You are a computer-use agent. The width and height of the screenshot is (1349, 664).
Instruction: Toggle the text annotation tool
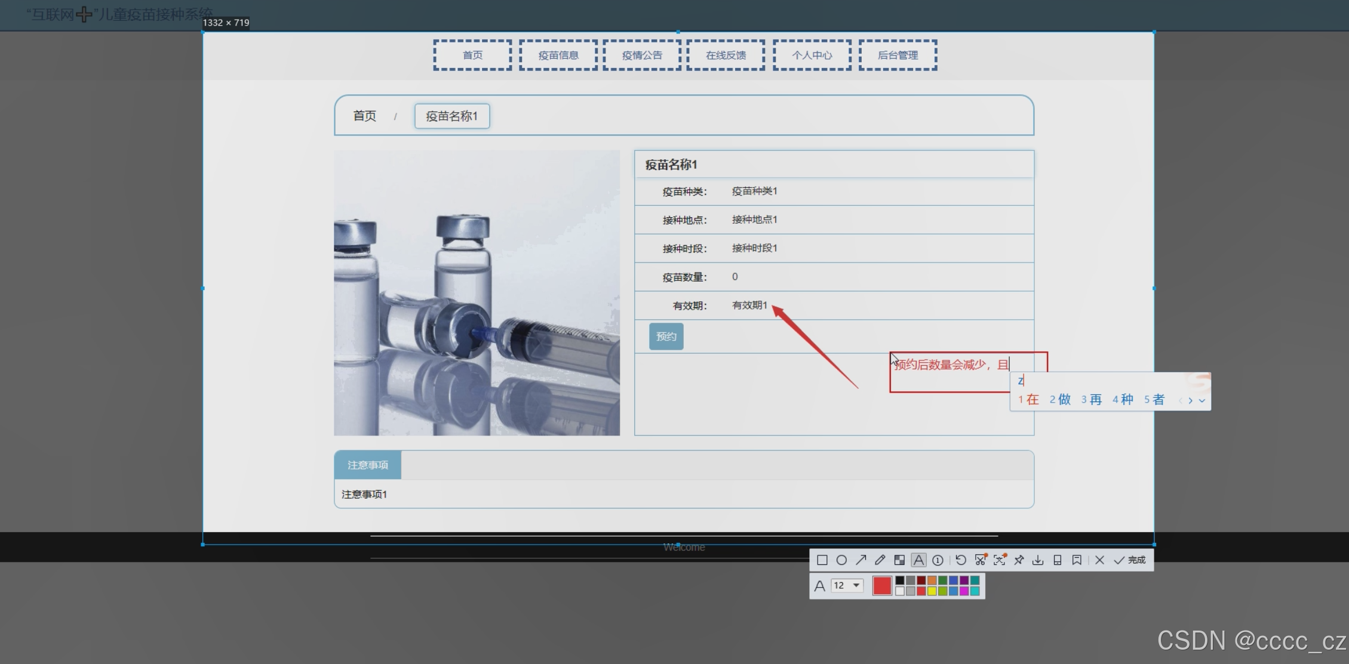[918, 560]
